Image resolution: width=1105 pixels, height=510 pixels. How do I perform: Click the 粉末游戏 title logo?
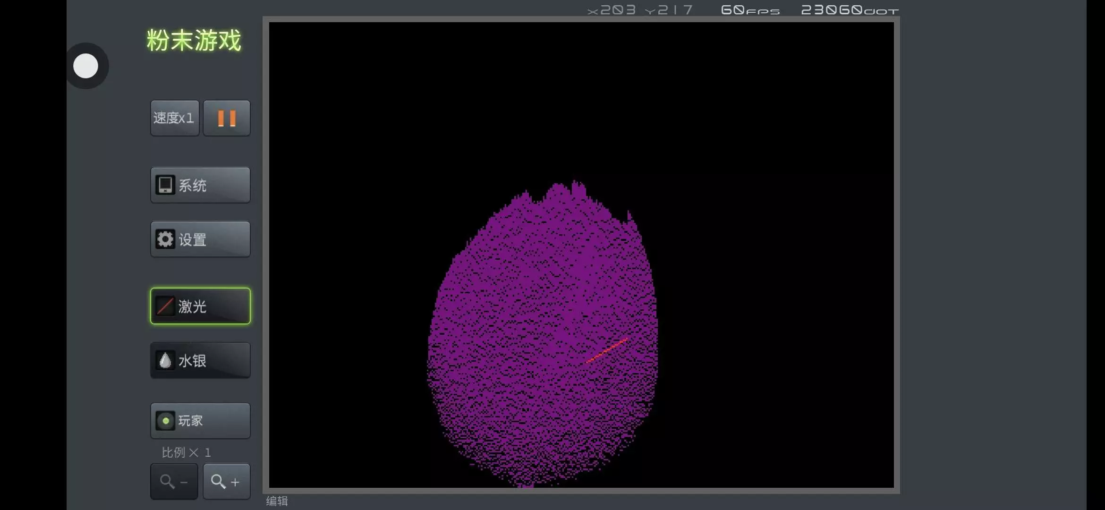(194, 41)
